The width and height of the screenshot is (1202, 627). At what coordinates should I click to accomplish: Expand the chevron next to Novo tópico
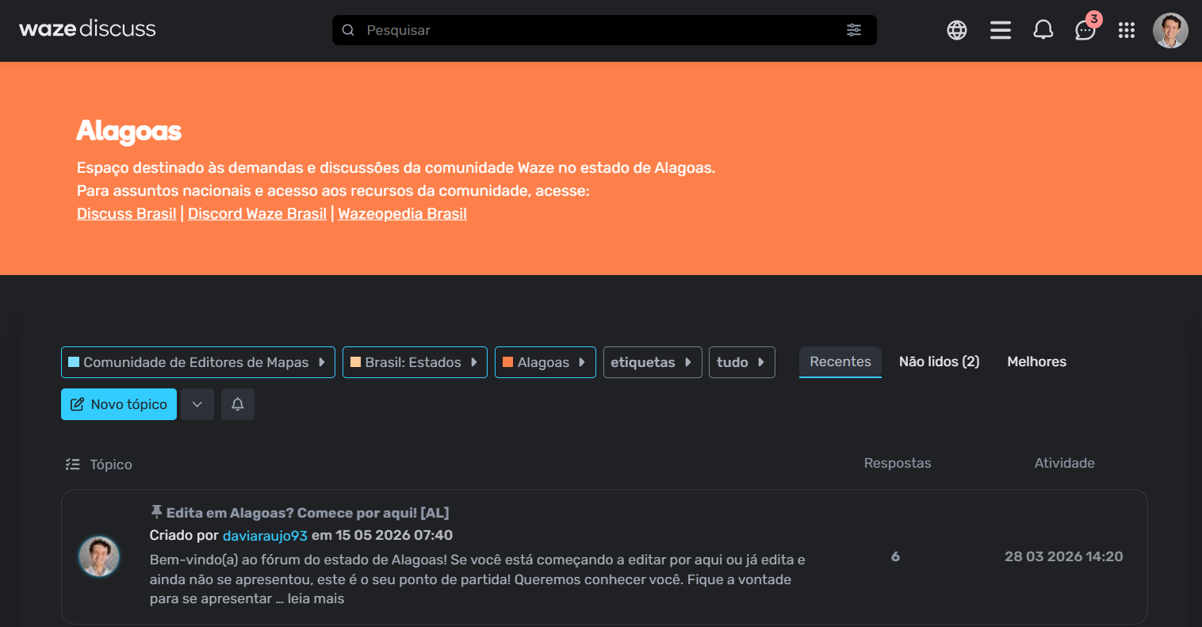[x=197, y=404]
